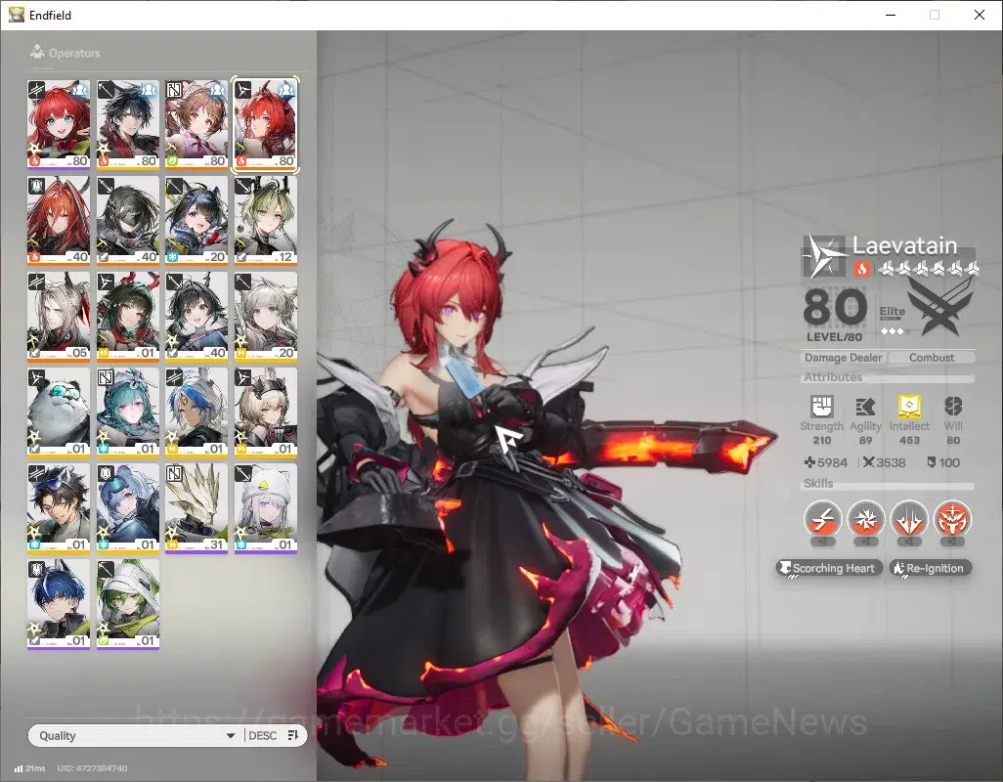This screenshot has width=1003, height=782.
Task: Minimize the Endfield window
Action: [891, 15]
